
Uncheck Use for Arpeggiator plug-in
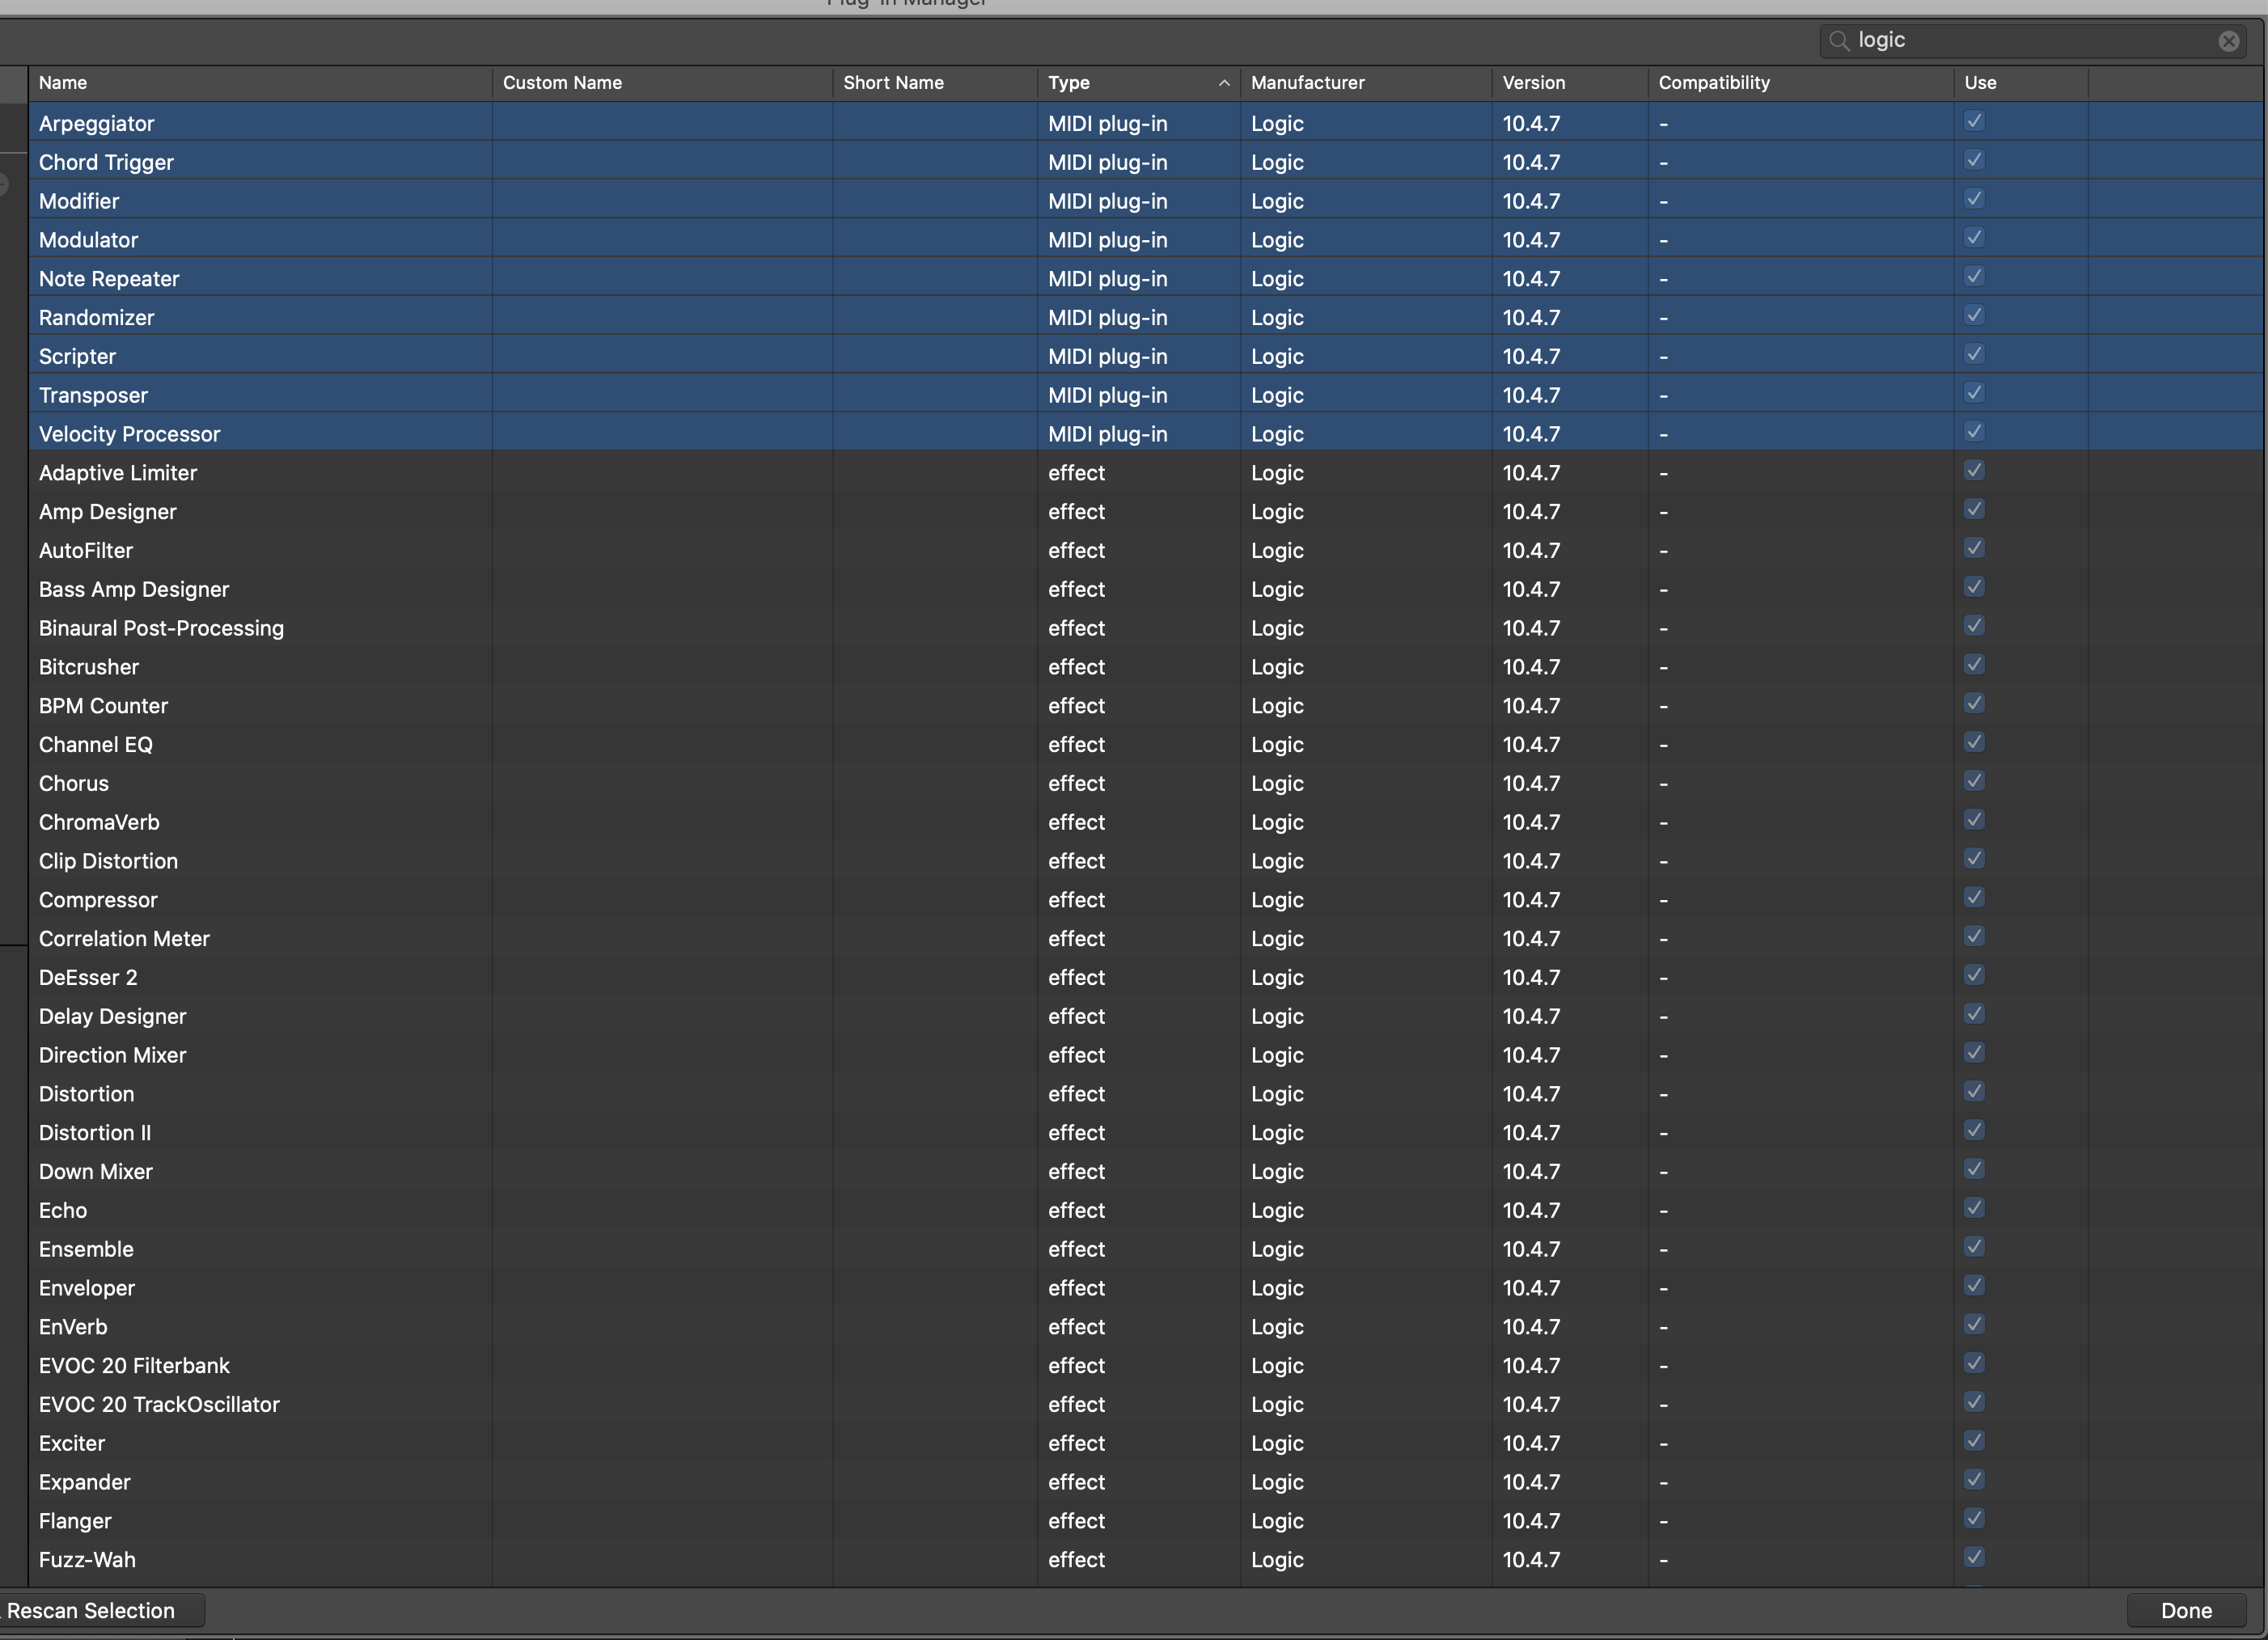pyautogui.click(x=1974, y=122)
